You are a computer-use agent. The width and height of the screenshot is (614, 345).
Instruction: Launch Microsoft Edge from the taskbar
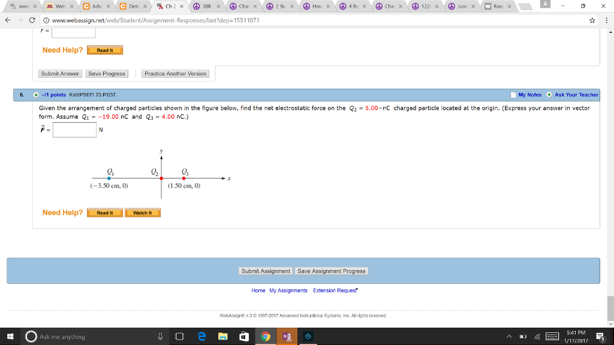[201, 336]
